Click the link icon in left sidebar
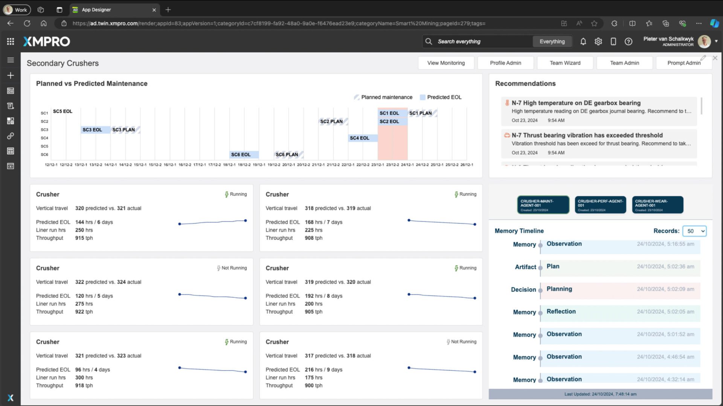723x406 pixels. tap(11, 136)
